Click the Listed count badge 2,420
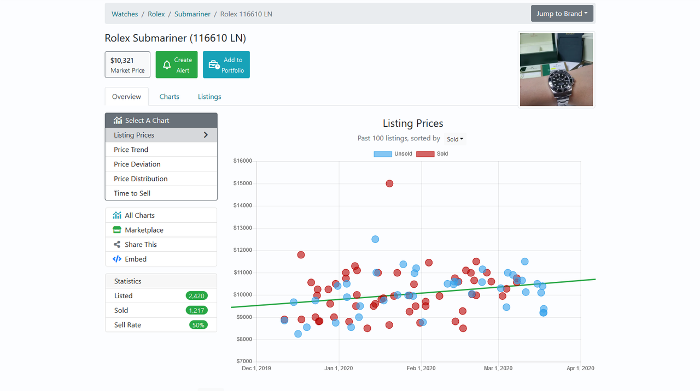The image size is (700, 391). [196, 296]
